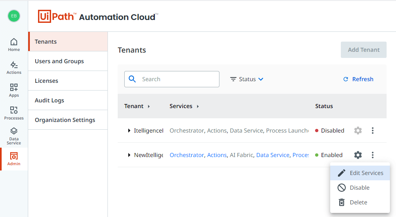
Task: Click the pencil icon for Edit Services
Action: tap(342, 173)
